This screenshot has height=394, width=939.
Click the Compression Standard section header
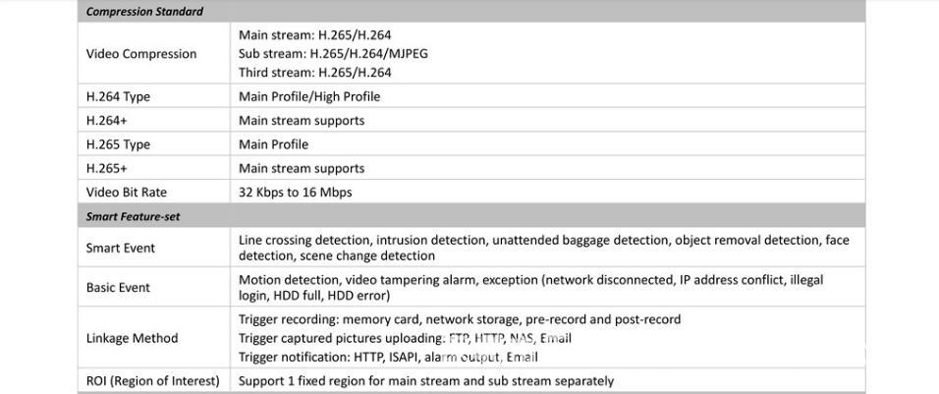click(x=144, y=12)
